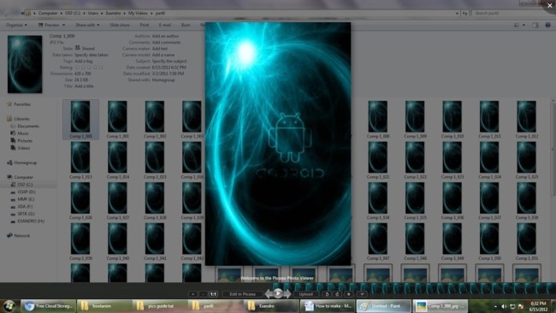The height and width of the screenshot is (313, 556).
Task: Click Print in the Explorer toolbar
Action: coord(145,25)
